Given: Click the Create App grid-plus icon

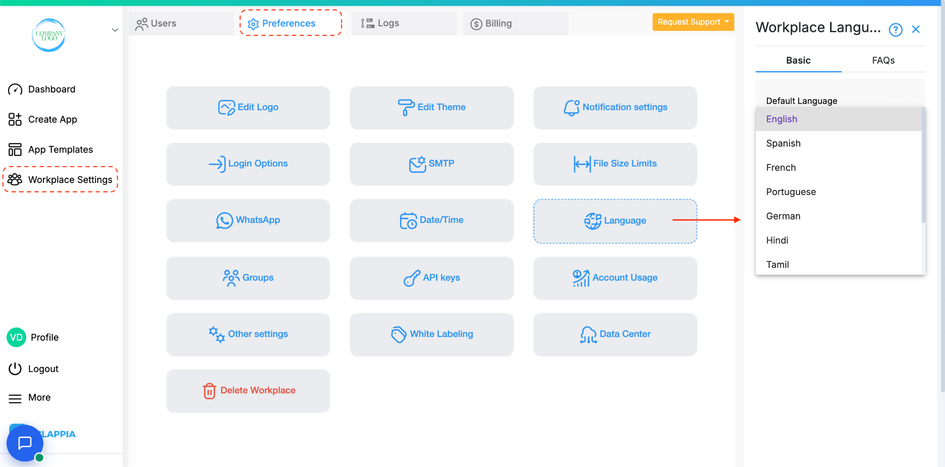Looking at the screenshot, I should (x=15, y=119).
